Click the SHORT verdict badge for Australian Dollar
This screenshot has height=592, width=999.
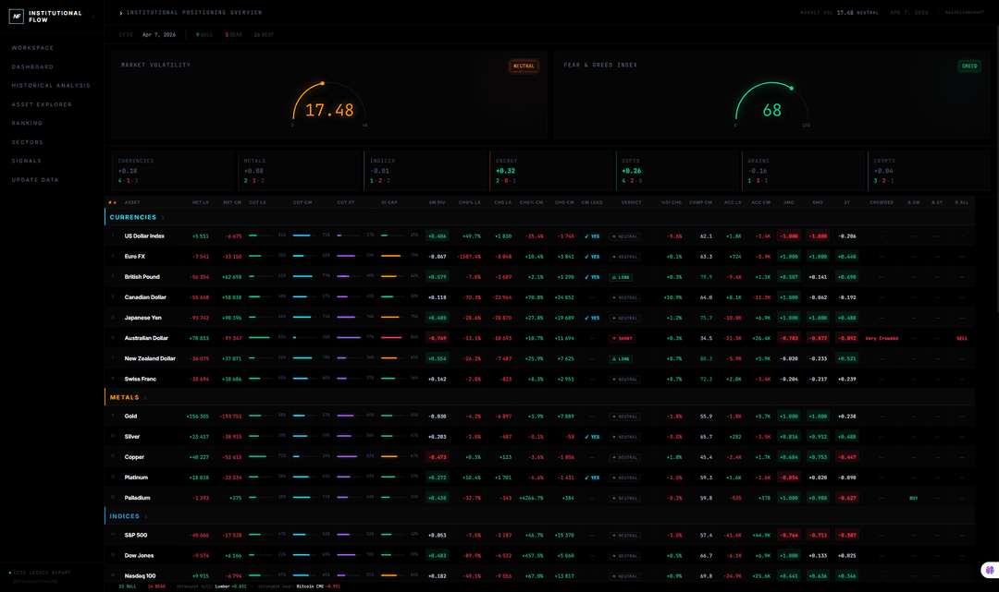[622, 338]
